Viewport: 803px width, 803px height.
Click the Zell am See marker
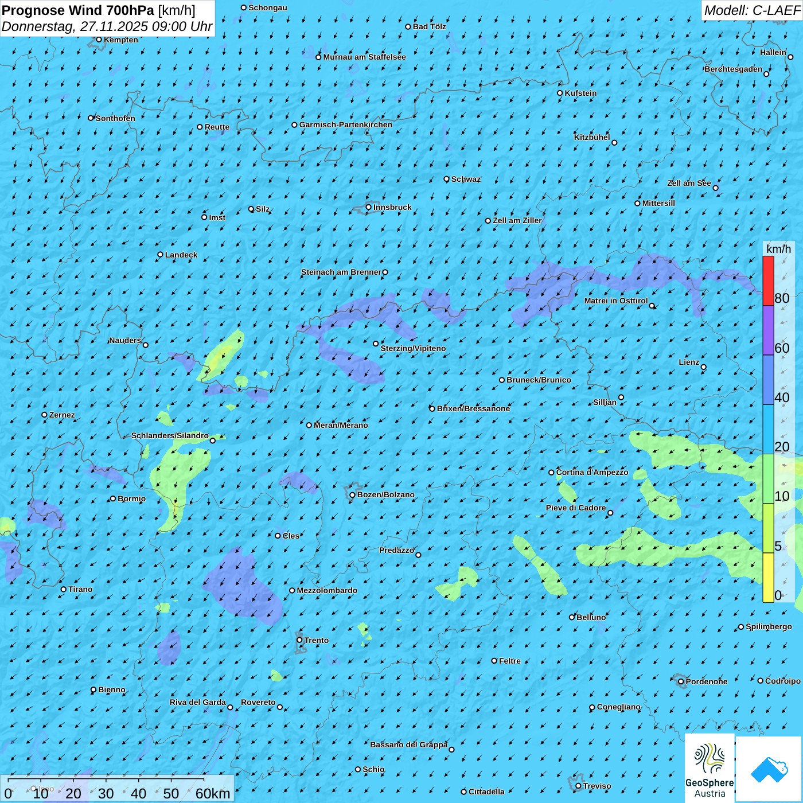pyautogui.click(x=715, y=188)
